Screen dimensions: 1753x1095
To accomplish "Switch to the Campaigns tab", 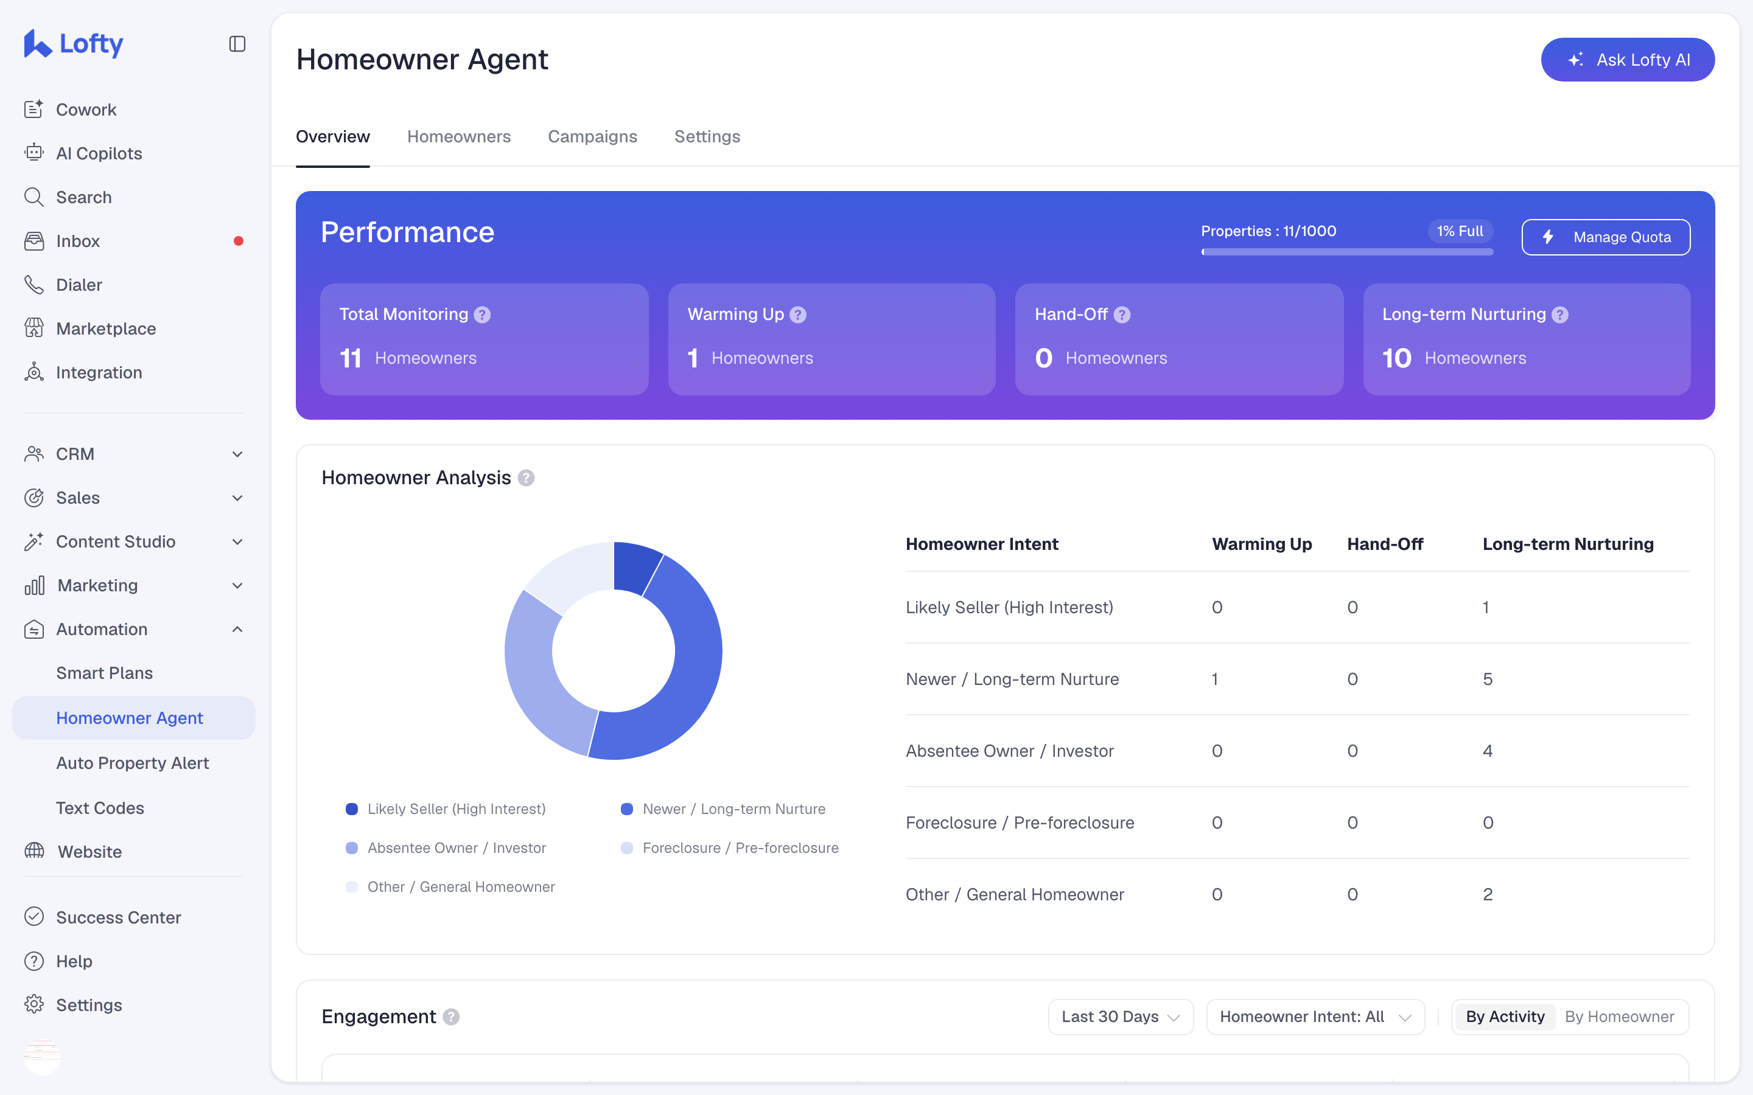I will click(x=592, y=137).
